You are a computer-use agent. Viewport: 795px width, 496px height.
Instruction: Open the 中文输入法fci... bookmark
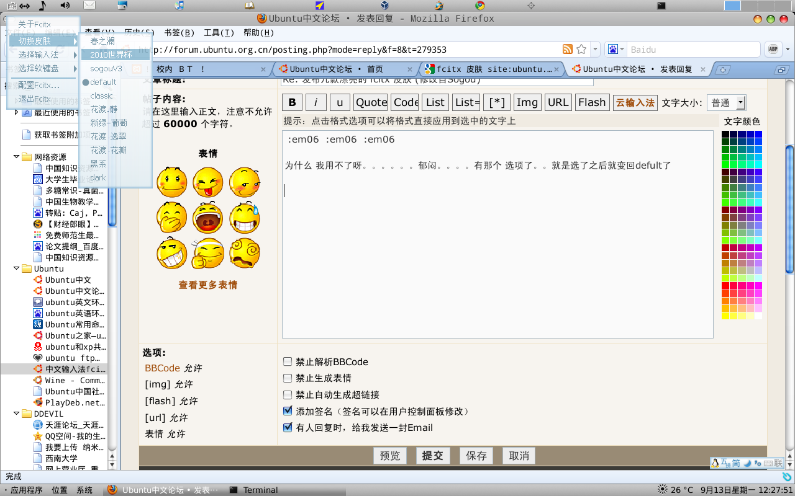point(69,369)
